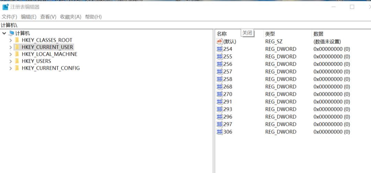Viewport: 371px width, 173px height.
Task: Select the (默认) string value icon
Action: tap(220, 42)
